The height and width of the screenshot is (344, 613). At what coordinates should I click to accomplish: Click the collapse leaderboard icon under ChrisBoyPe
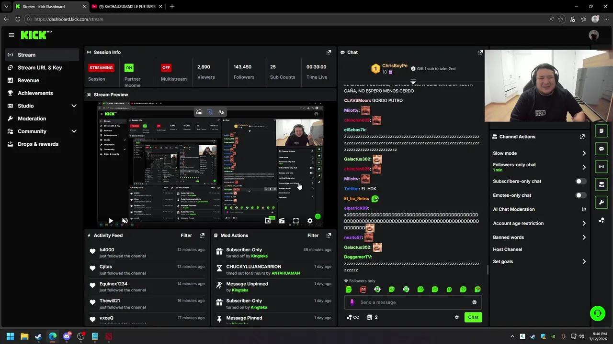pyautogui.click(x=413, y=82)
